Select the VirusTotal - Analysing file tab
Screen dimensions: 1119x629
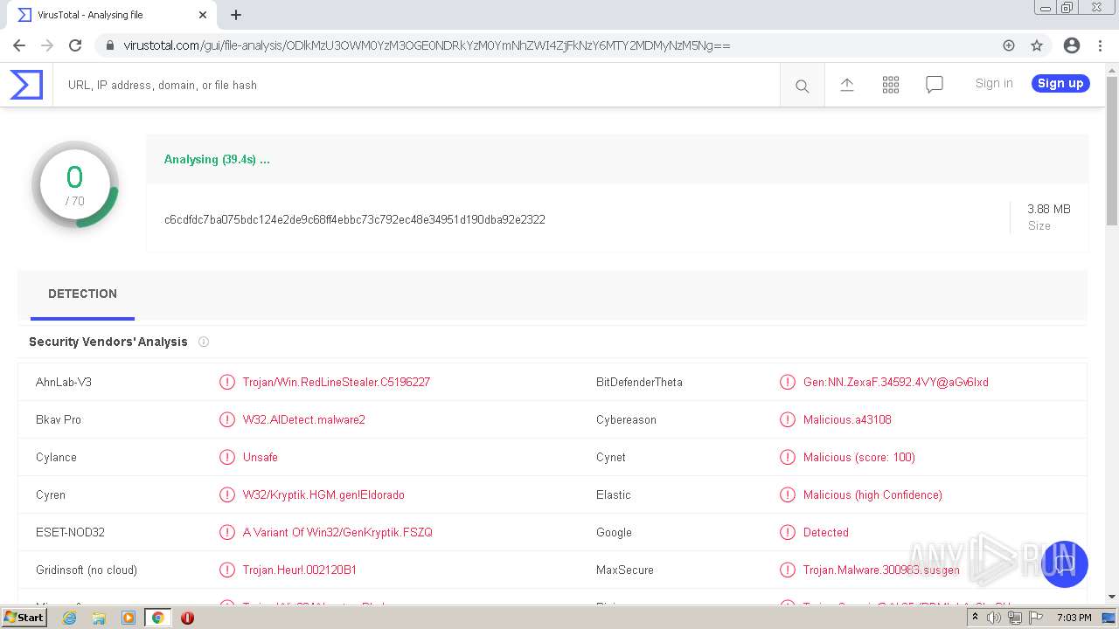(x=112, y=15)
